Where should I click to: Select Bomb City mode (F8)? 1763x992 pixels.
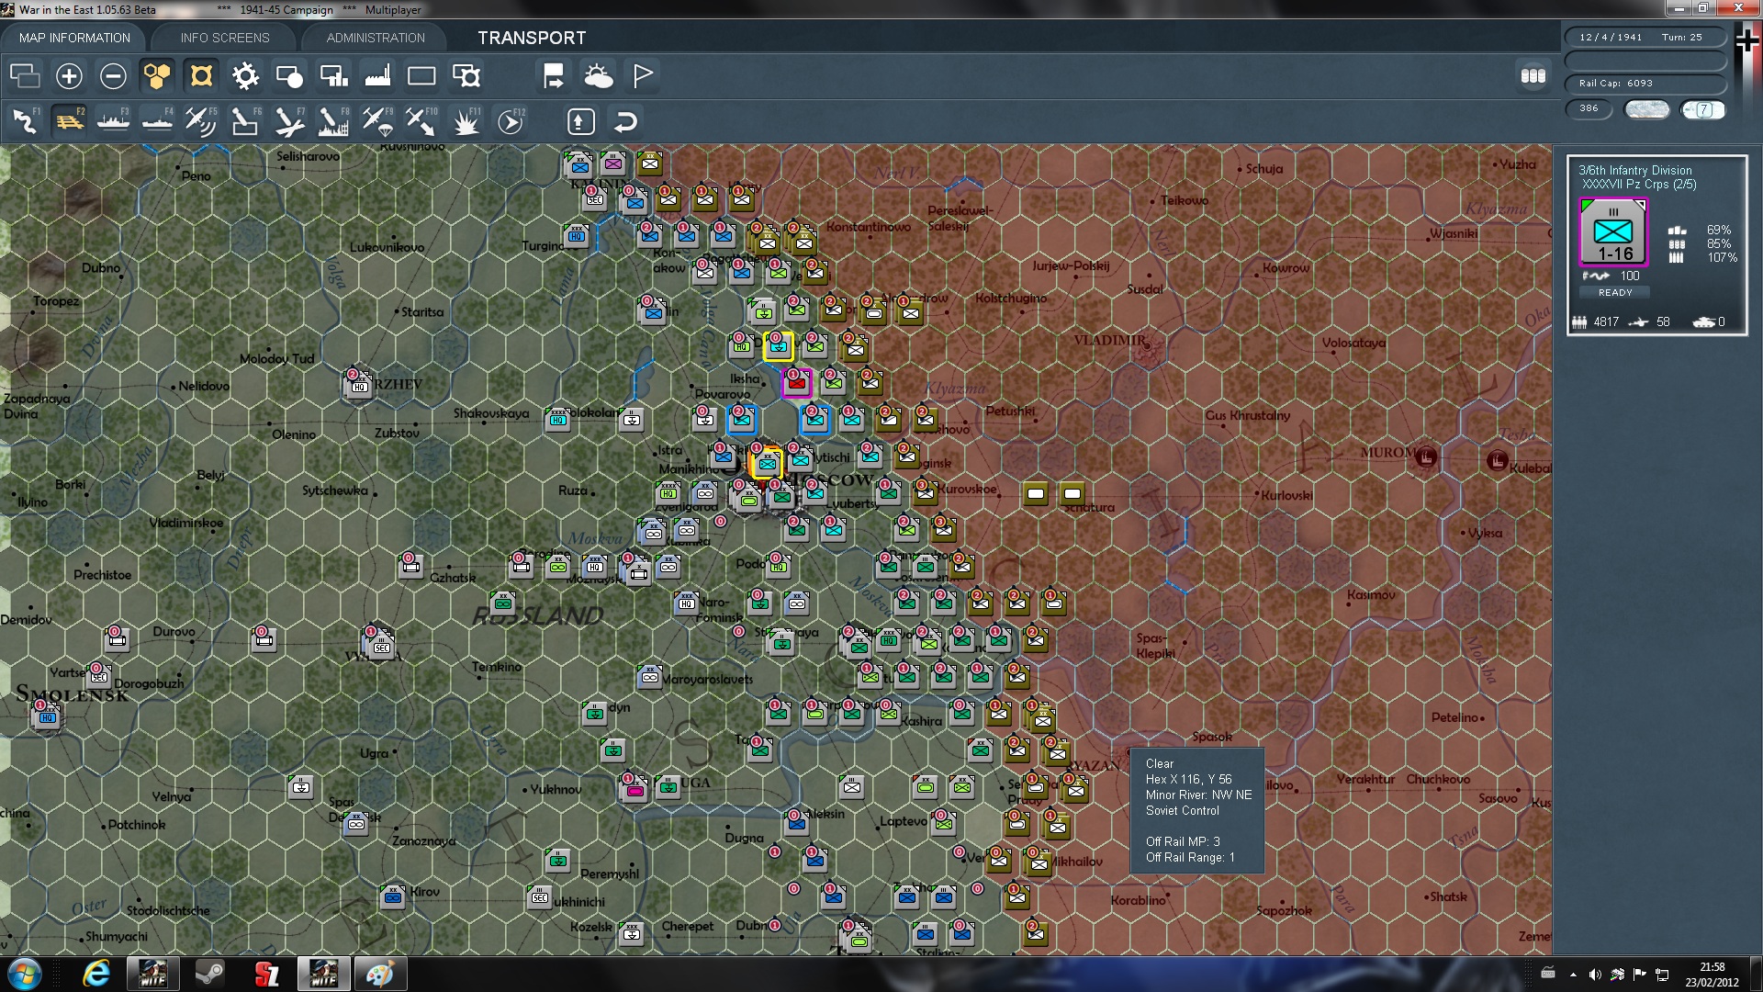tap(332, 121)
